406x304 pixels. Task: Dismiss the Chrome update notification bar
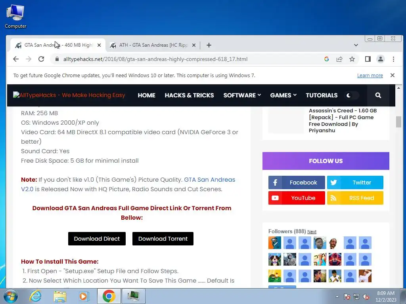392,75
